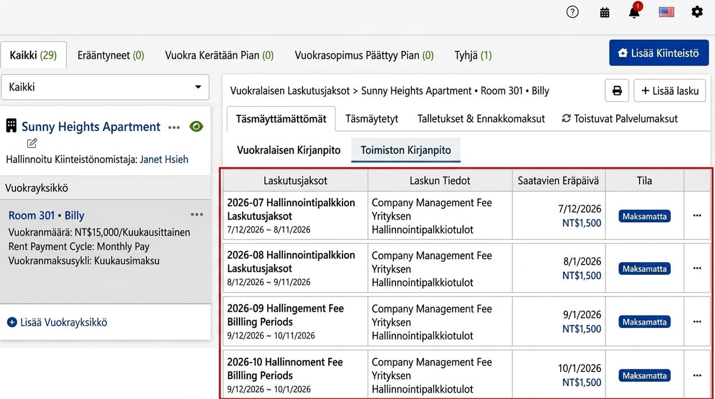This screenshot has height=399, width=715.
Task: Click the Lisää lasku button
Action: [670, 91]
